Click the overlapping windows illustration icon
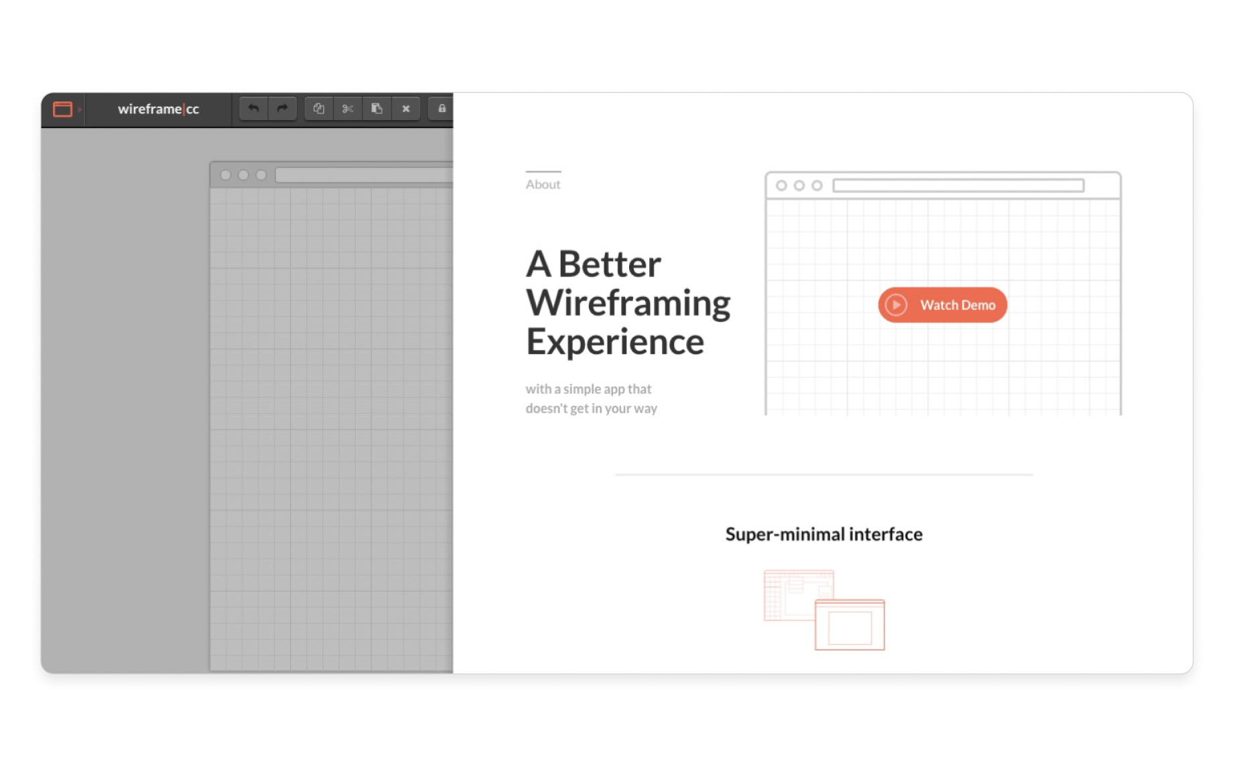 pos(824,610)
